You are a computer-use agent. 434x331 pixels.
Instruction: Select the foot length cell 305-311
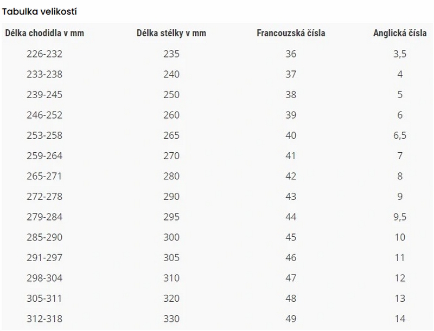pyautogui.click(x=44, y=298)
